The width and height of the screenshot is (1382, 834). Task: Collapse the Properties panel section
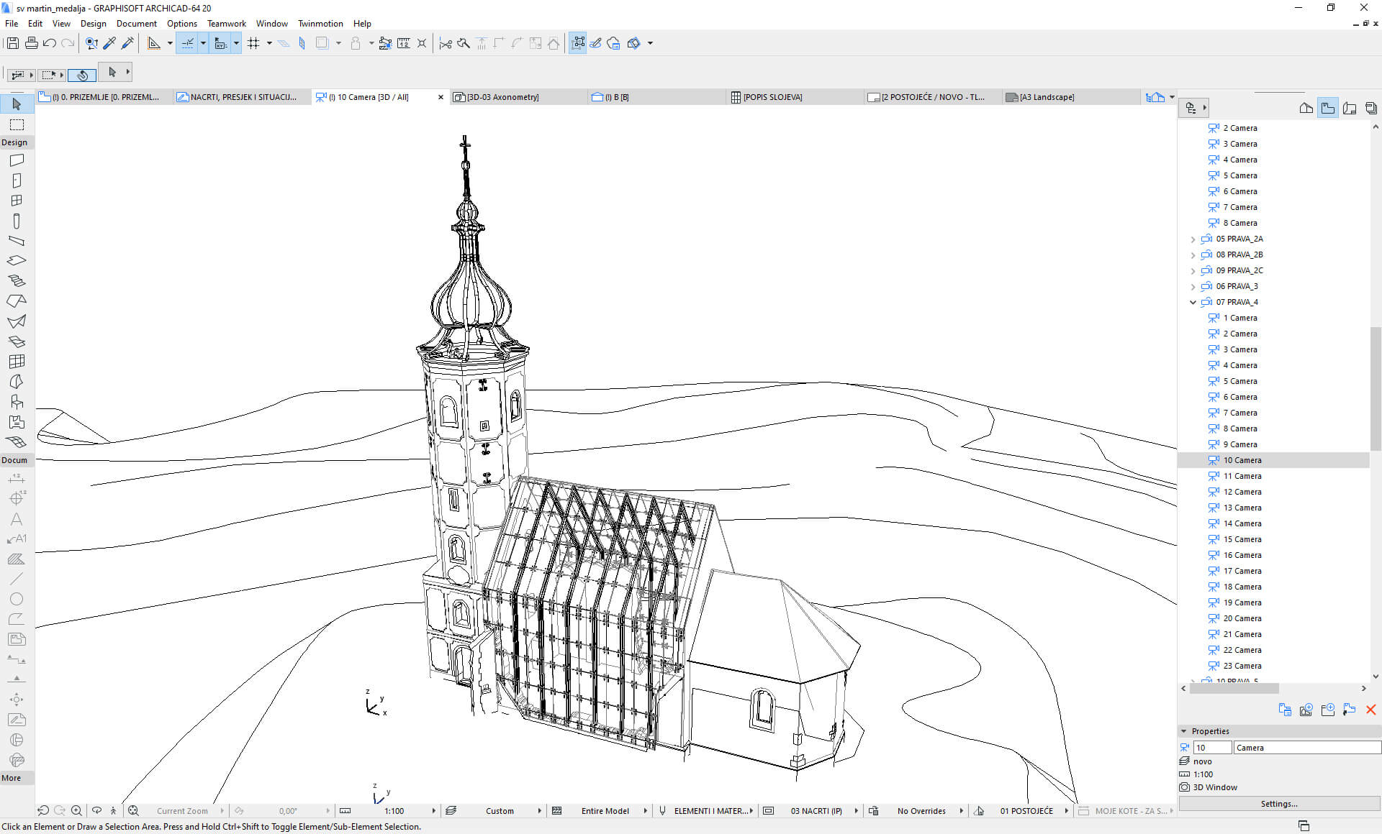tap(1184, 731)
